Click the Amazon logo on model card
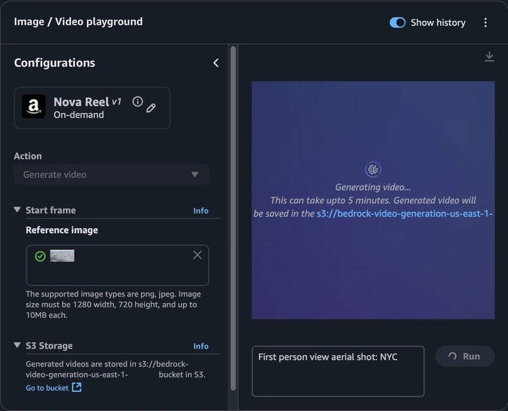Viewport: 508px width, 411px height. click(x=34, y=106)
